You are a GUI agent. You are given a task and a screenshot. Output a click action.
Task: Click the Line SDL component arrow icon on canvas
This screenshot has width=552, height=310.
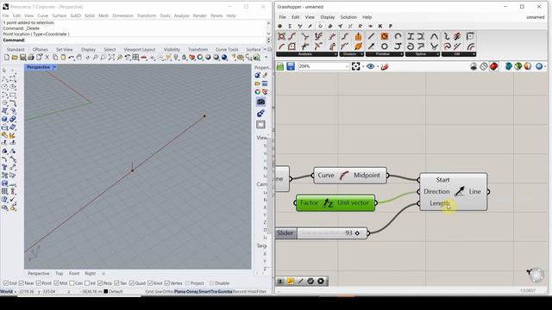(x=459, y=191)
